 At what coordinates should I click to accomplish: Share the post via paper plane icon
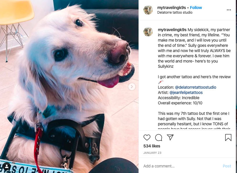[x=170, y=137]
